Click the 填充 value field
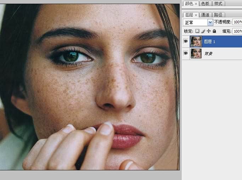This screenshot has width=242, height=180. [237, 31]
